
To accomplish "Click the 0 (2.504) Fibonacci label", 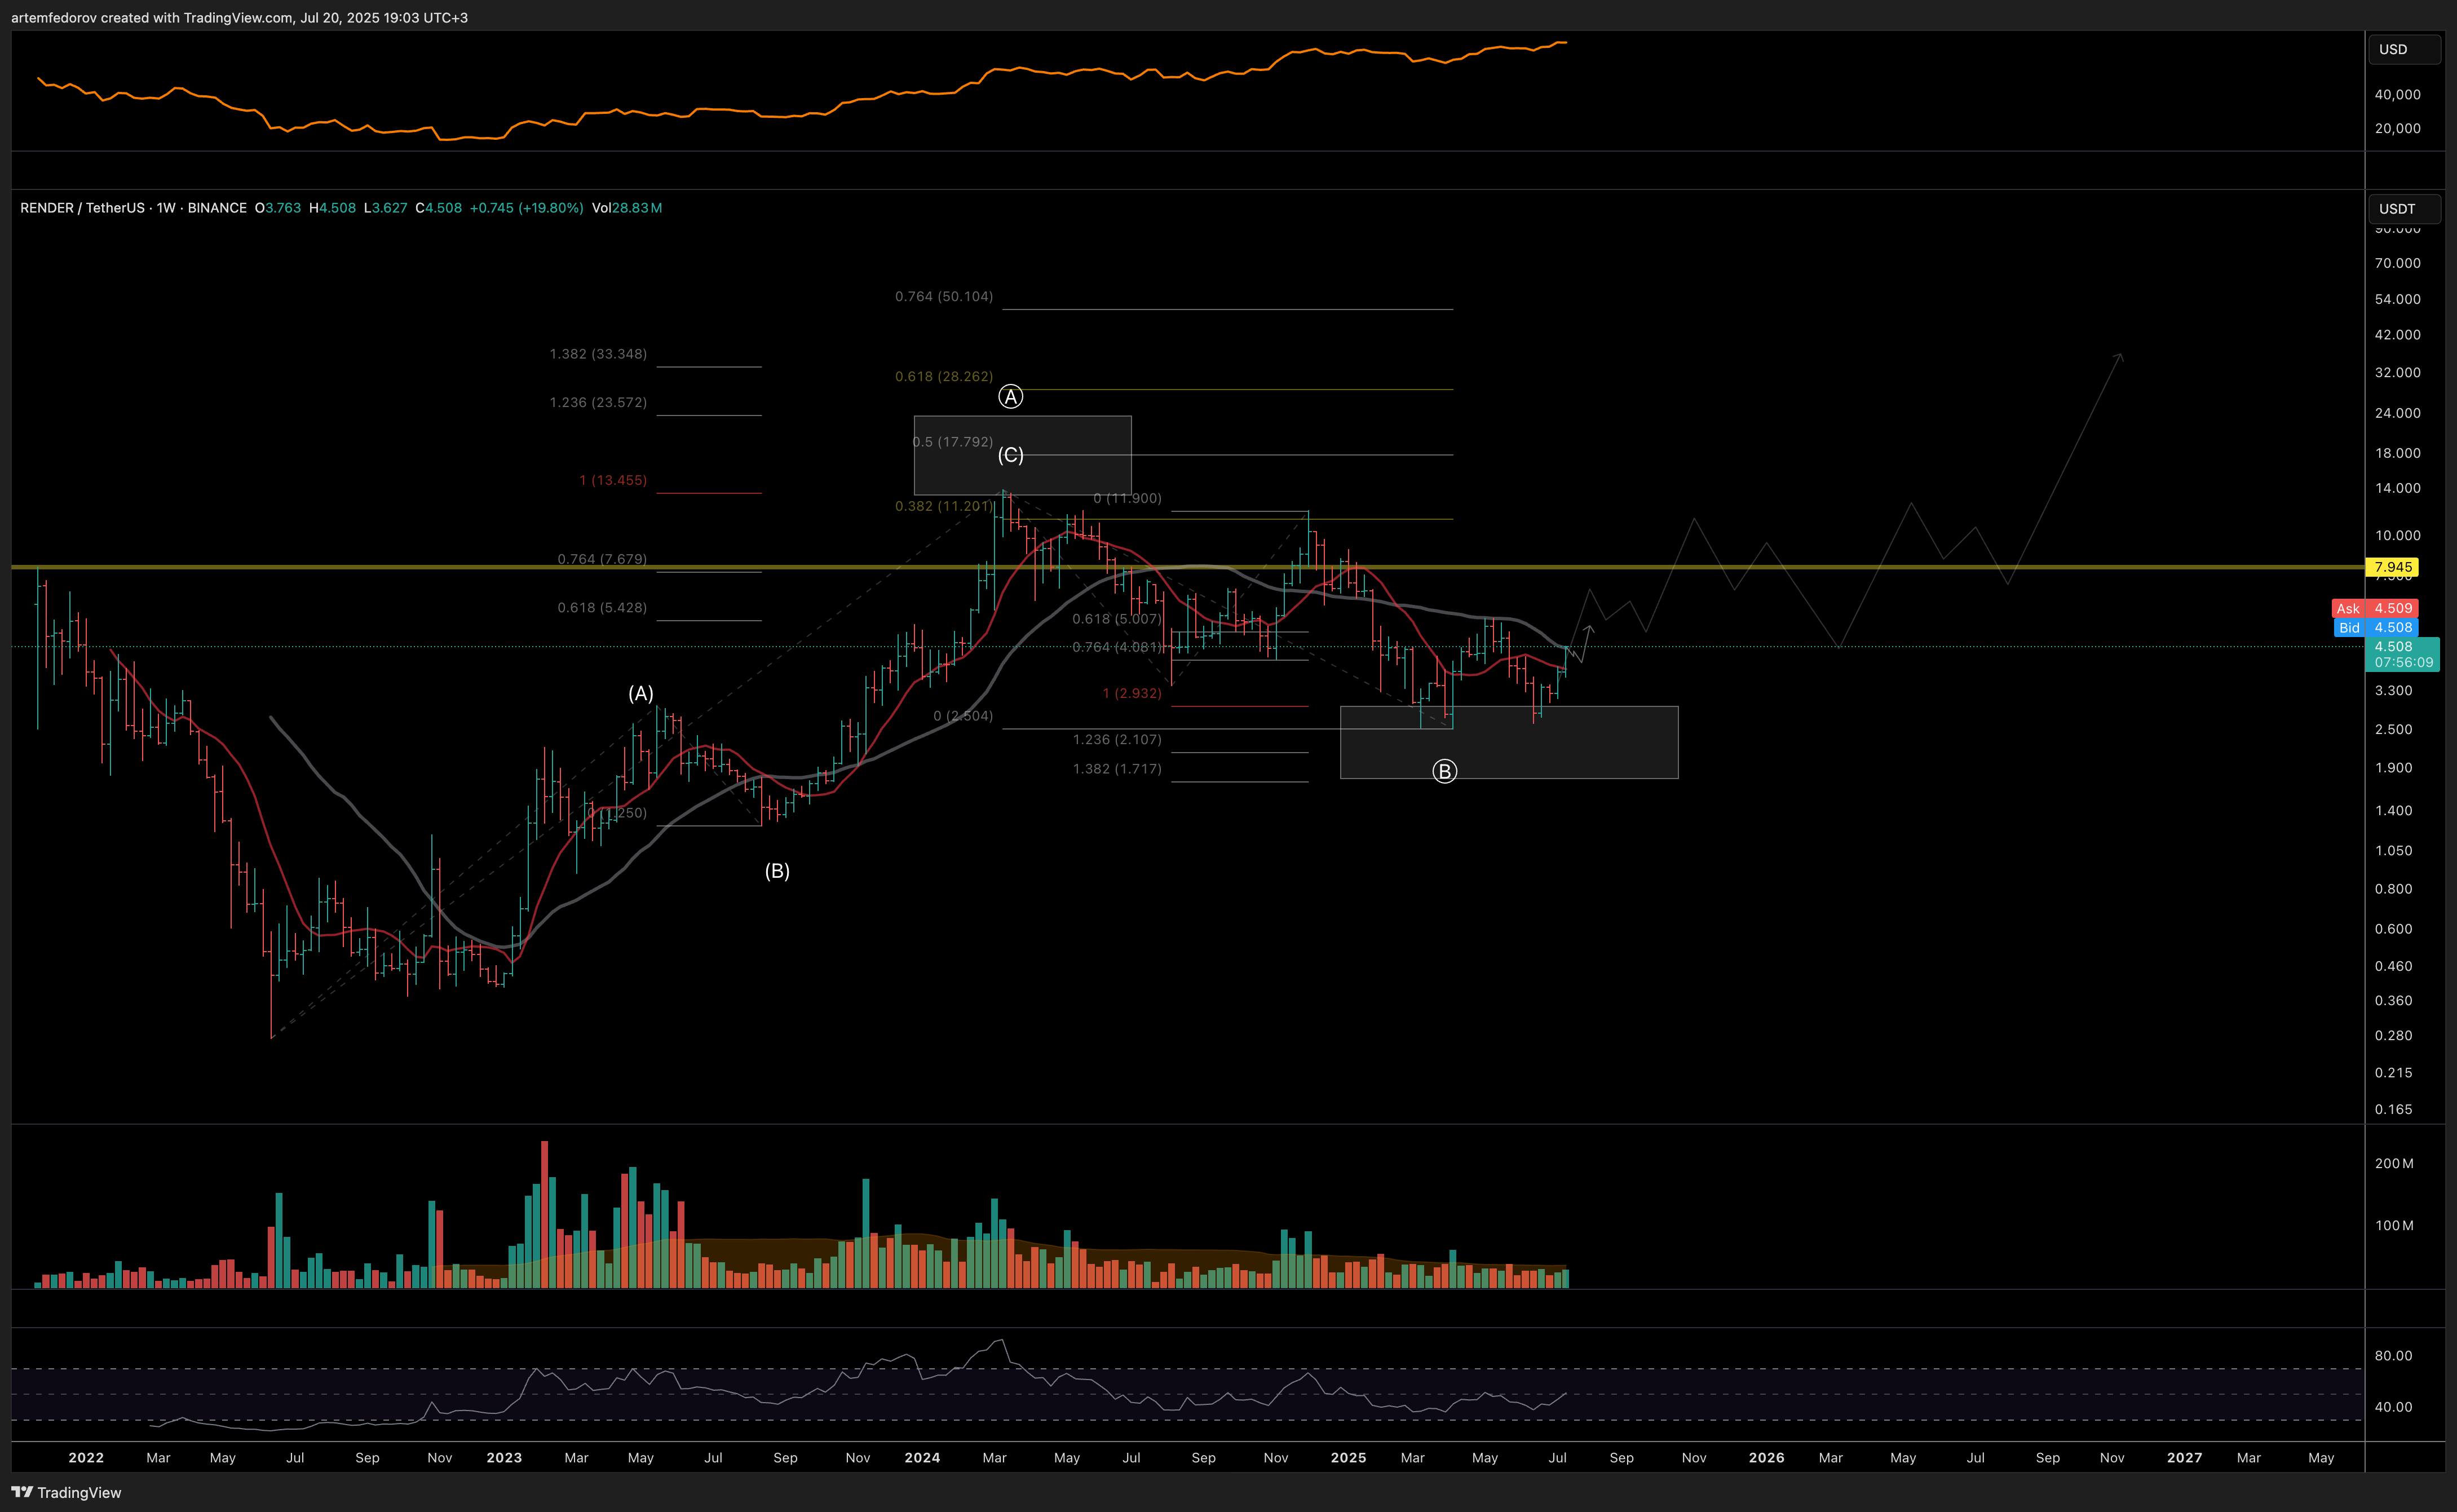I will (x=963, y=716).
